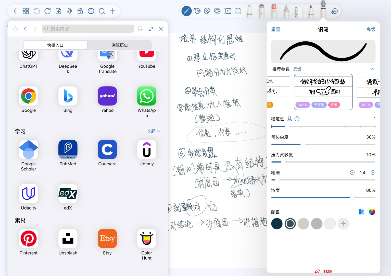Image resolution: width=391 pixels, height=276 pixels.
Task: Select the 做我的小狗 handwriting preset card
Action: click(323, 92)
